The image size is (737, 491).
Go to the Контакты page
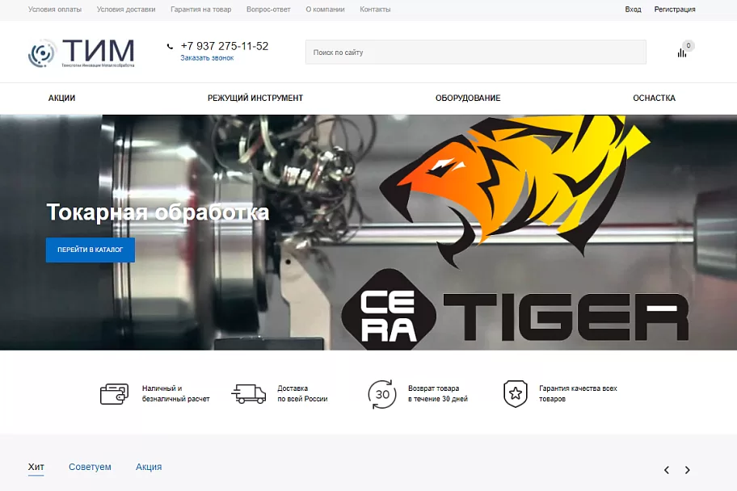pyautogui.click(x=375, y=10)
